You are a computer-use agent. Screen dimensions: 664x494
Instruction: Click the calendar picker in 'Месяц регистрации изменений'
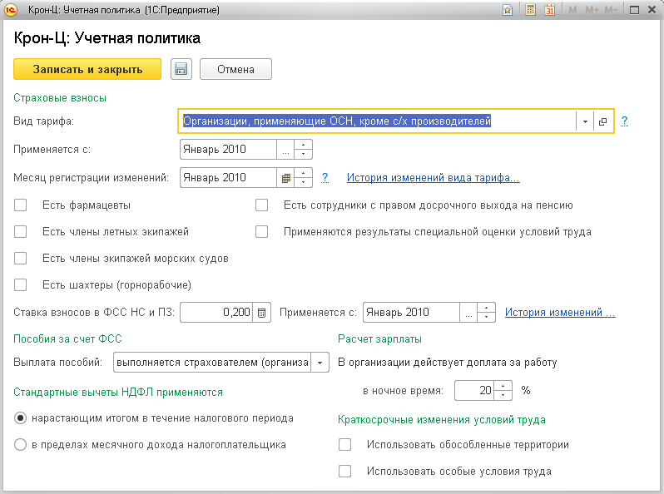(286, 177)
